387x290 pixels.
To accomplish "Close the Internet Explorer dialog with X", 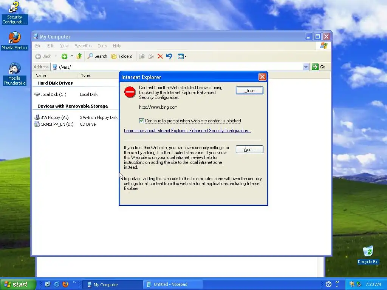I will tap(262, 77).
